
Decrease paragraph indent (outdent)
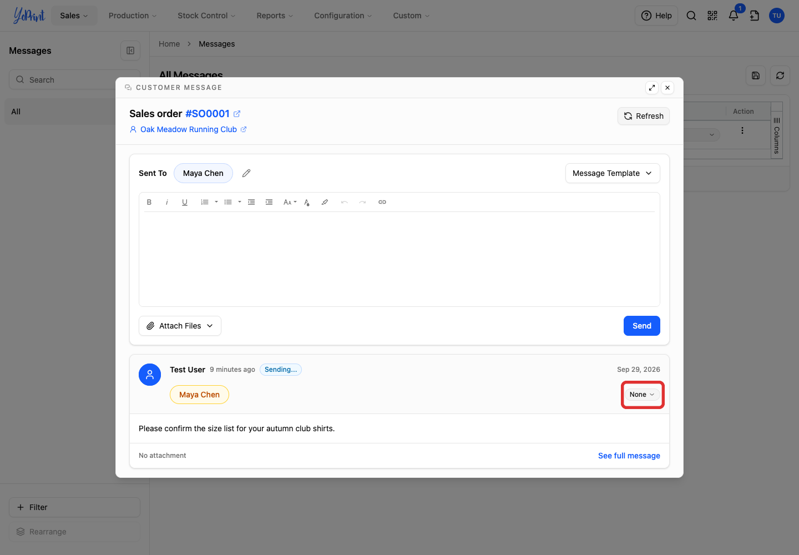[x=251, y=202]
